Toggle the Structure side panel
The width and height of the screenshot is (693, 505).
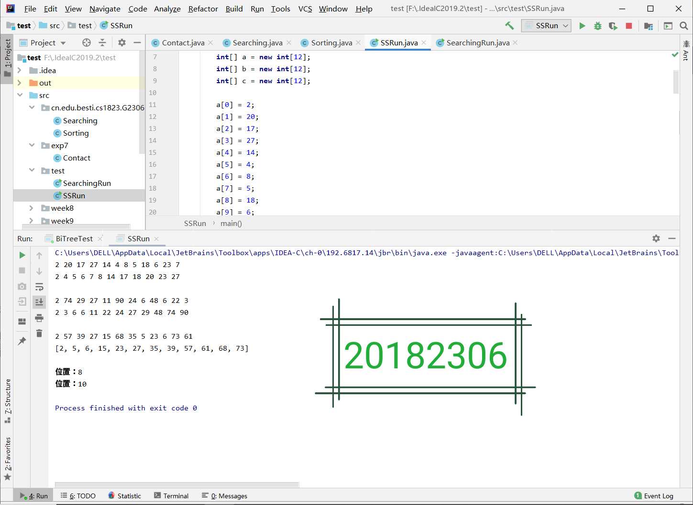tap(7, 400)
